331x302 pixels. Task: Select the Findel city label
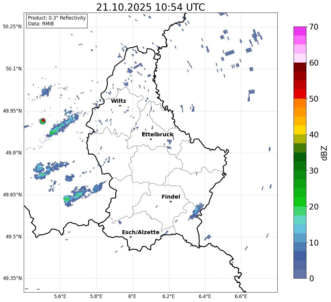[171, 197]
